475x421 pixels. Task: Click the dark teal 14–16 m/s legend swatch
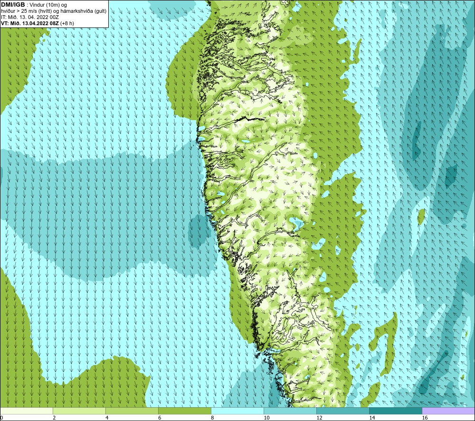point(395,411)
